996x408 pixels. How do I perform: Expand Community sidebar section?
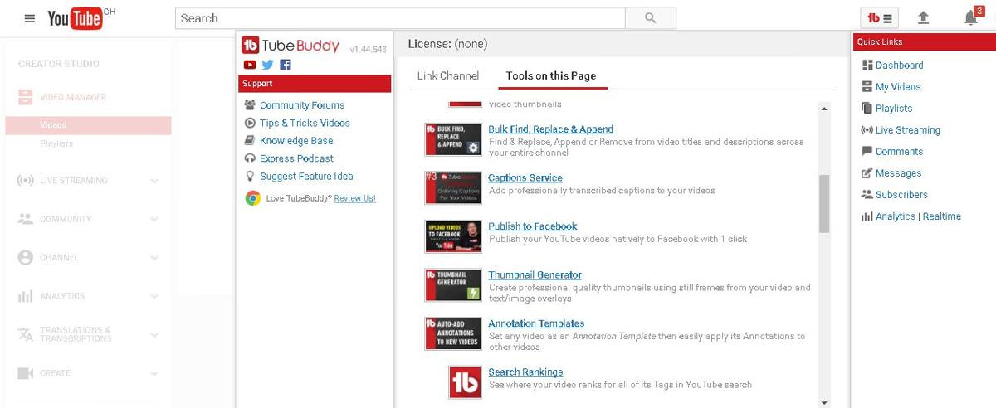tap(154, 219)
